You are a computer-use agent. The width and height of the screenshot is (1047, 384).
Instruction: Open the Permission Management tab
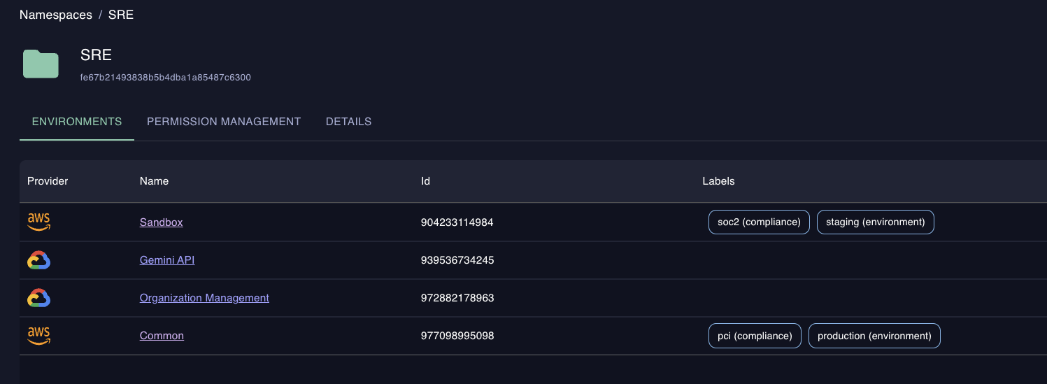pyautogui.click(x=224, y=122)
